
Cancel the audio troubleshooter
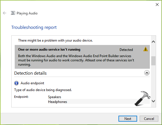point(149,118)
